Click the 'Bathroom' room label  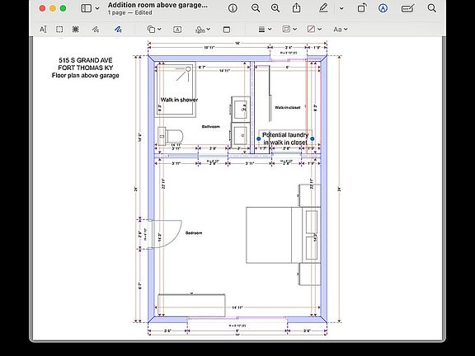coord(211,127)
